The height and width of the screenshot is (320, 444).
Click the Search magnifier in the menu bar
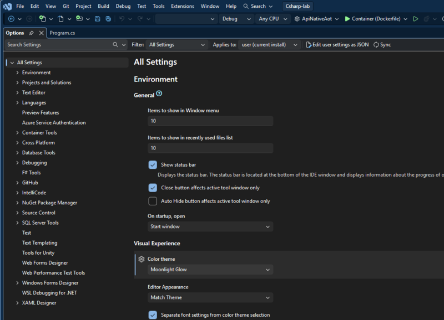(x=246, y=6)
